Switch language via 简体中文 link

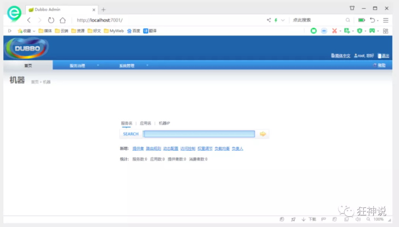pos(341,56)
